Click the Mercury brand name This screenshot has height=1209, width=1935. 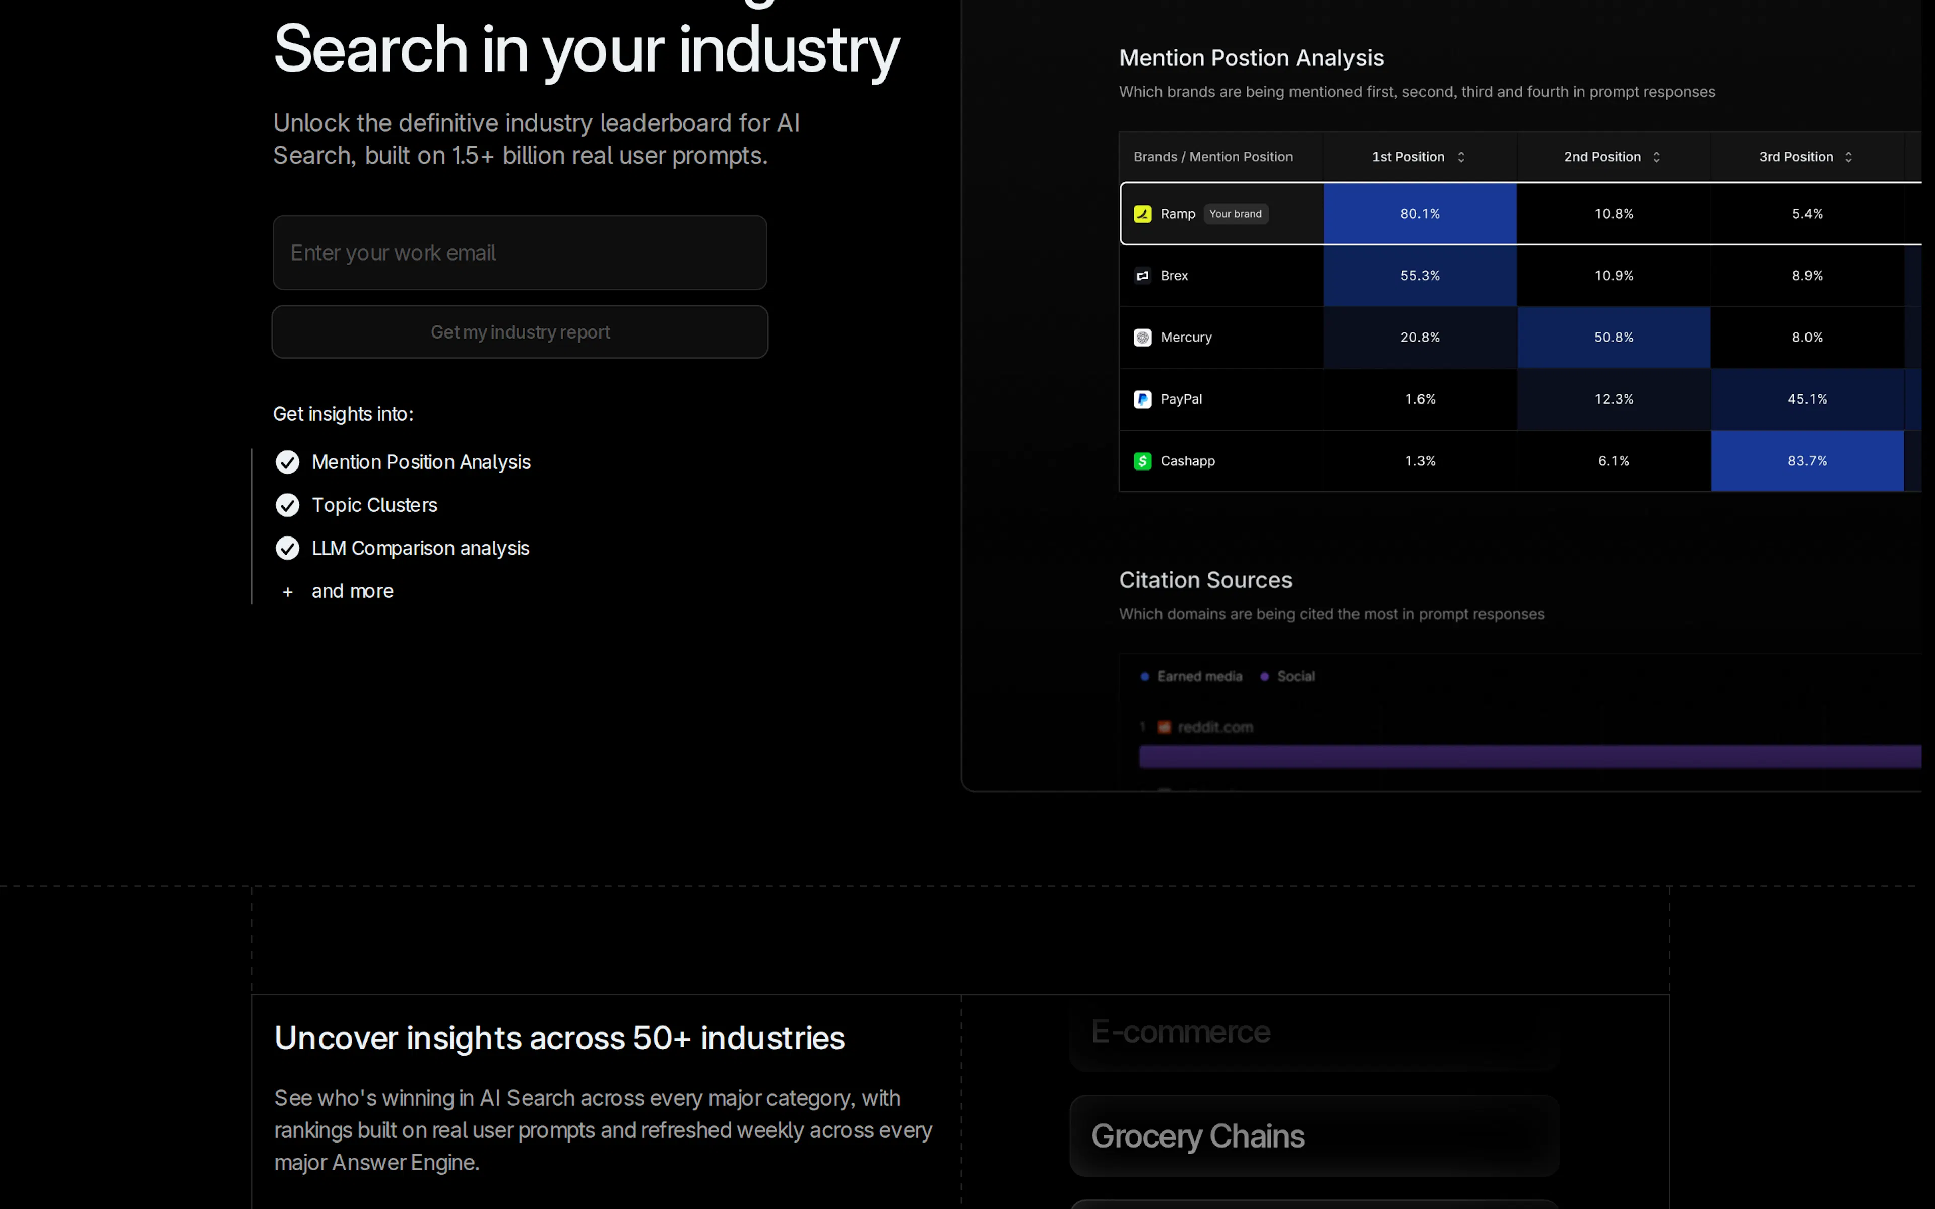coord(1186,338)
